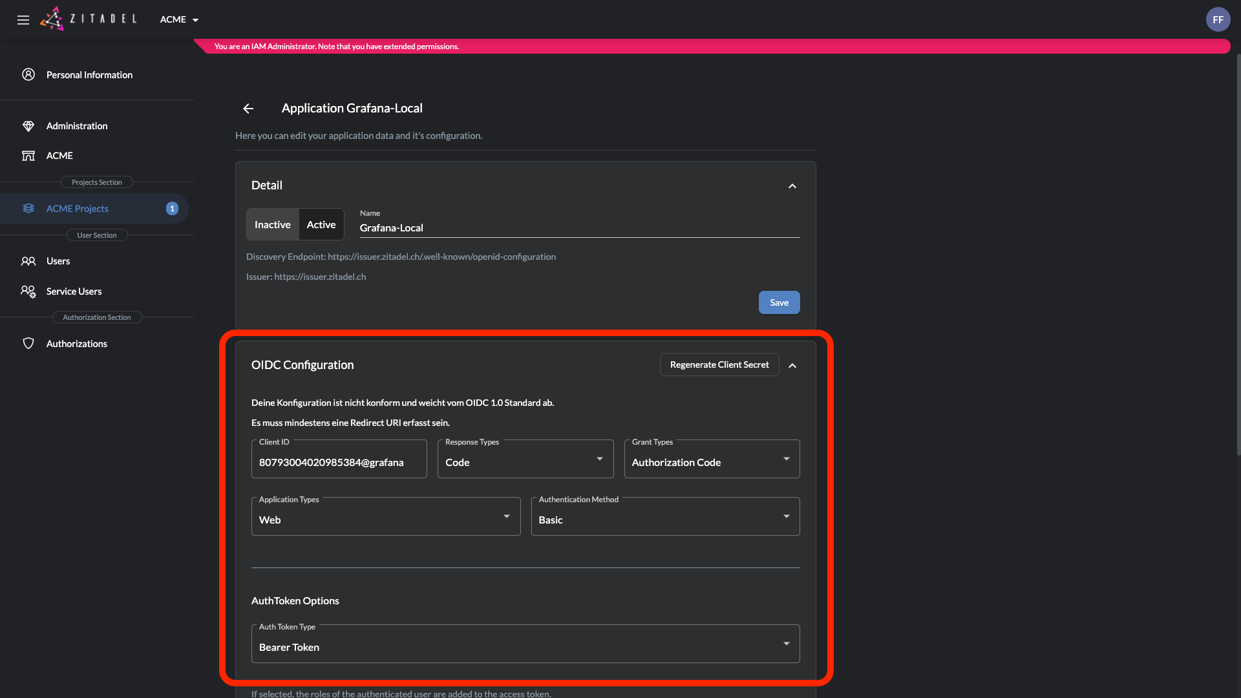
Task: Open the ACME organization switcher
Action: click(x=179, y=20)
